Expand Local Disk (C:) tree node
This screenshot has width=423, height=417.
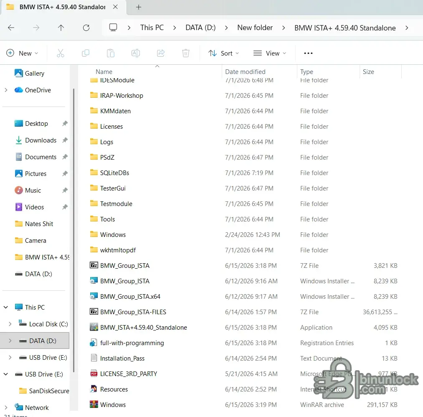click(x=10, y=324)
